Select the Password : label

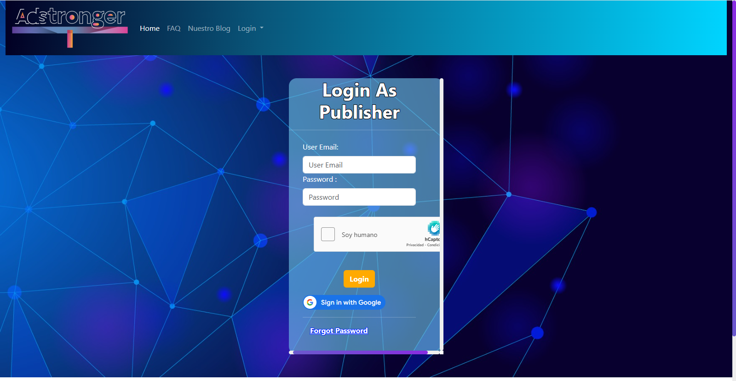(x=320, y=179)
